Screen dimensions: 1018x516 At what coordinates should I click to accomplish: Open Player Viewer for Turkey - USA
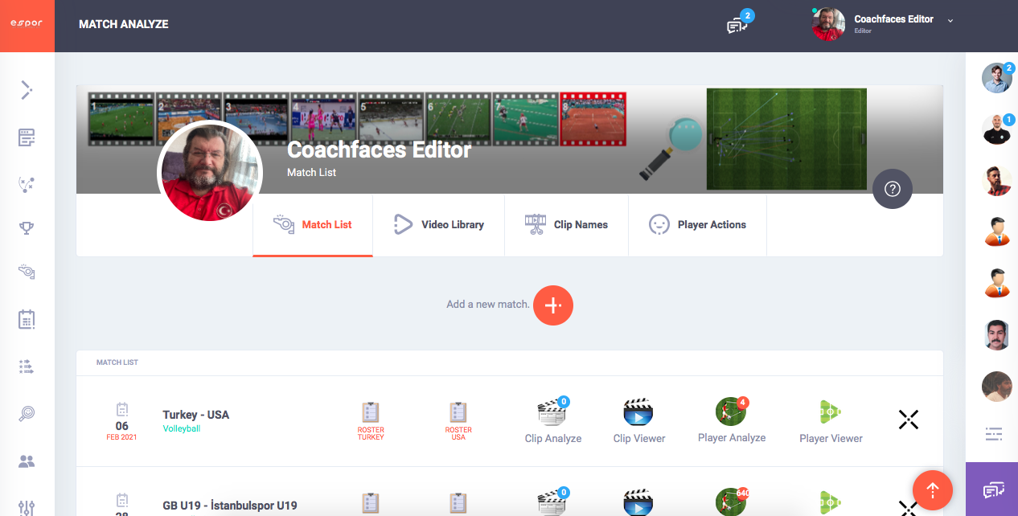(831, 421)
